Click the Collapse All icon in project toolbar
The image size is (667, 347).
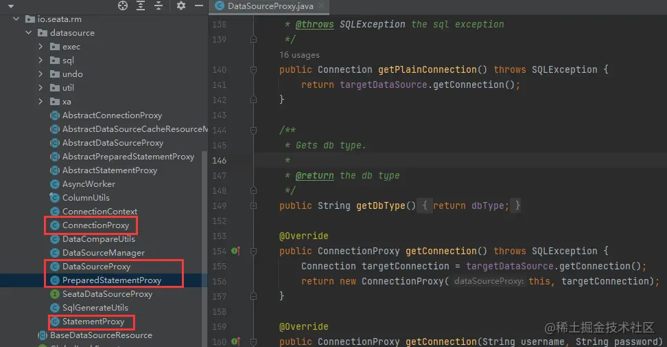(159, 5)
